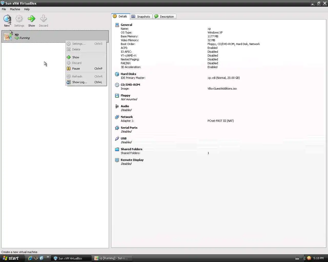
Task: Click the Shared Folders folder icon
Action: [x=117, y=149]
